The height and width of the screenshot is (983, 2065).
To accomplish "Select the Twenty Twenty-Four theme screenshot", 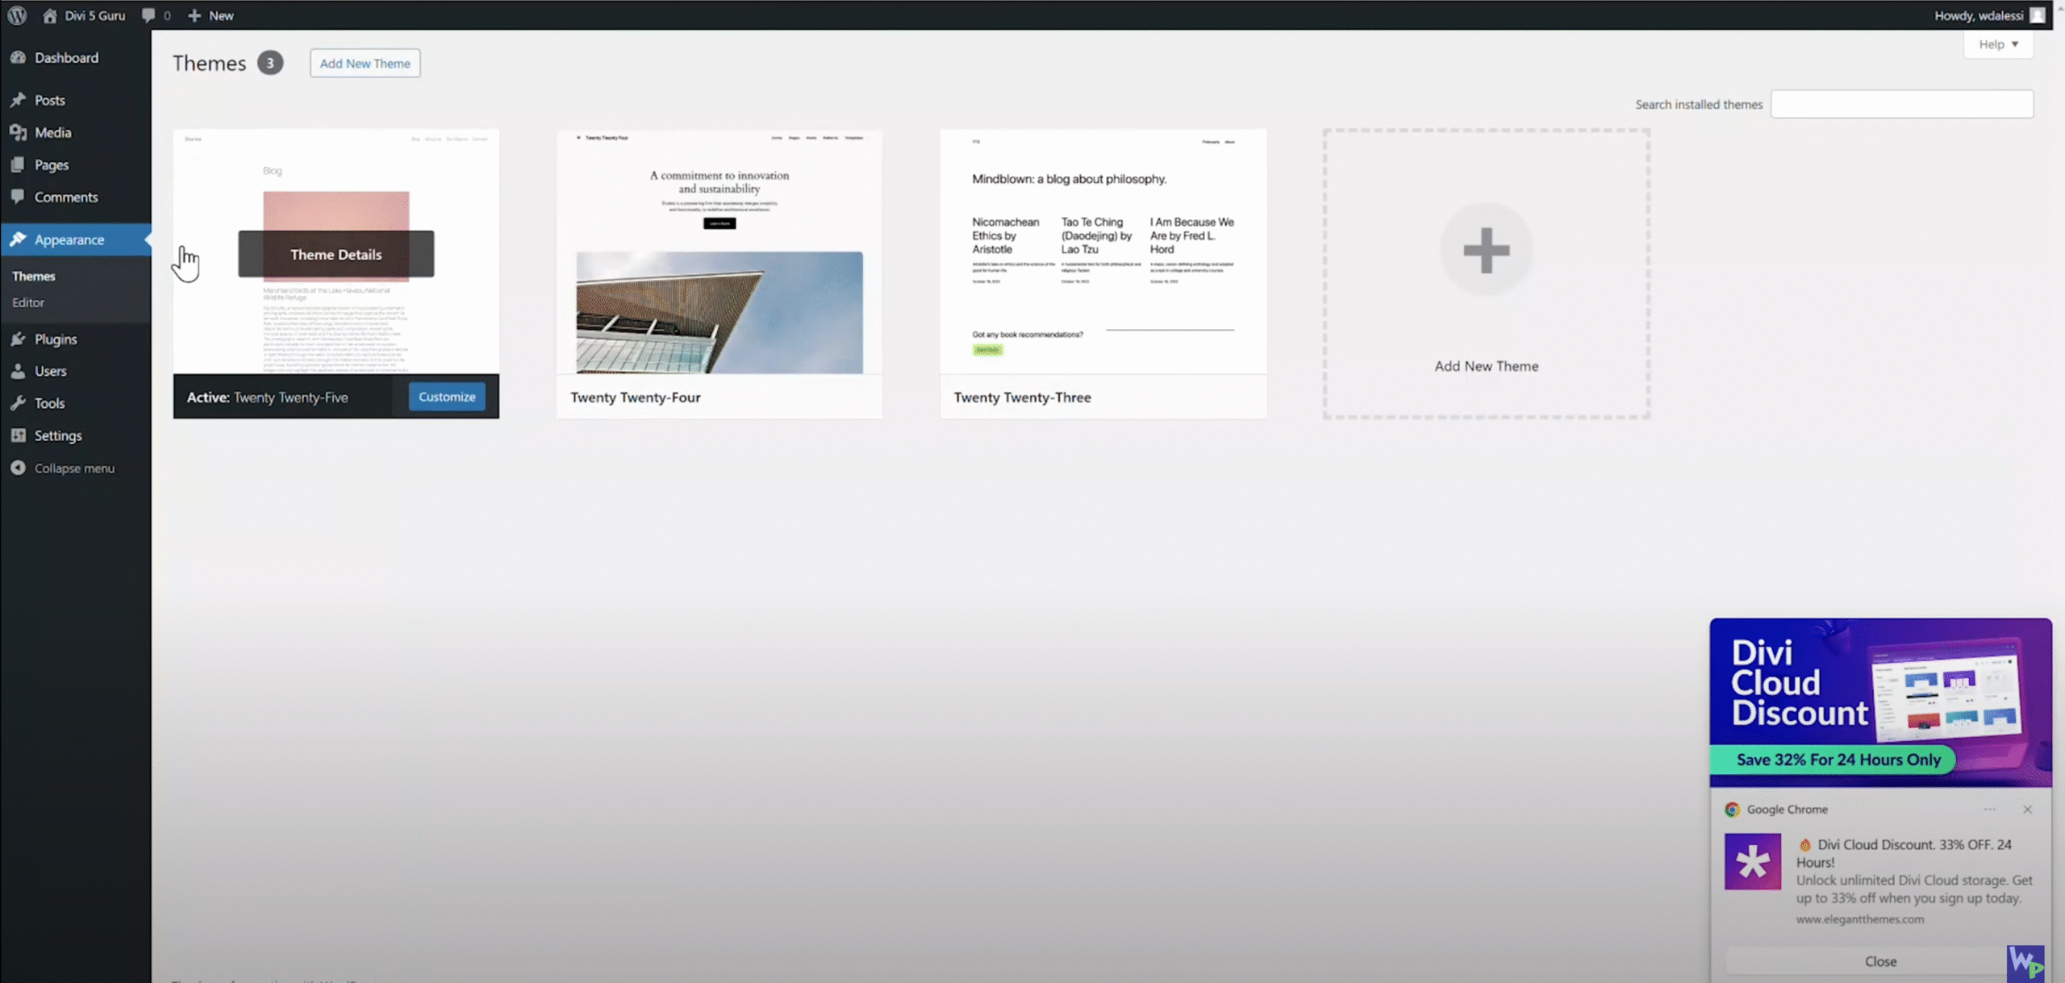I will 720,252.
